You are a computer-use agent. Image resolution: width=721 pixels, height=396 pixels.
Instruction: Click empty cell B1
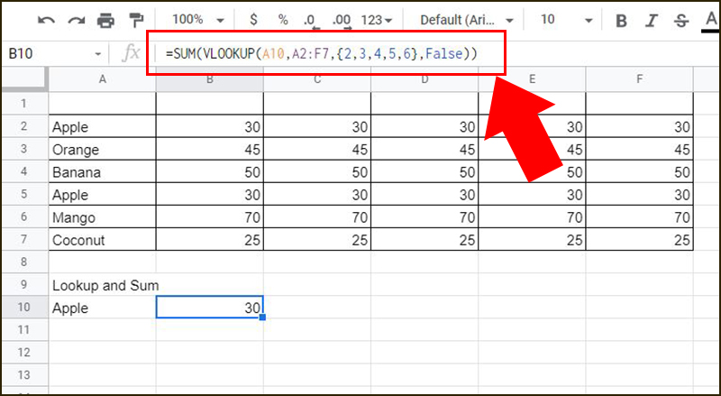210,103
